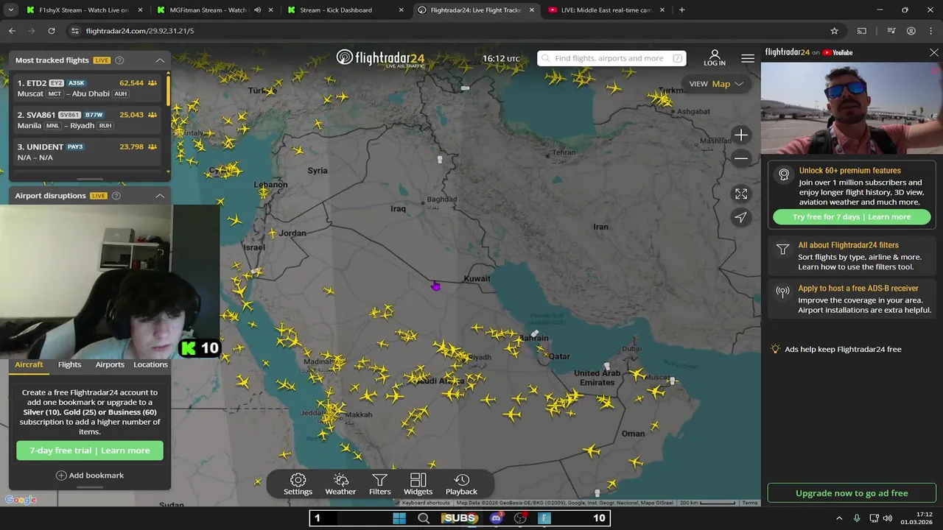Click Try free for 7 days button
Viewport: 943px width, 530px height.
pos(852,217)
